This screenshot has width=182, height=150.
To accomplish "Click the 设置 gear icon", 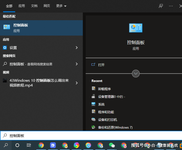I will 5,47.
